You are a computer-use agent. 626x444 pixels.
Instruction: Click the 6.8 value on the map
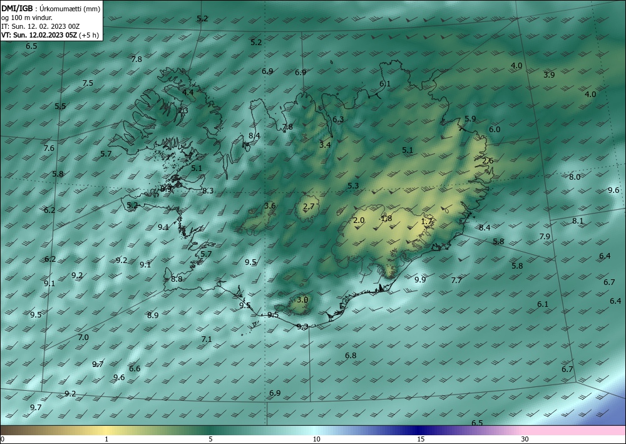point(351,355)
